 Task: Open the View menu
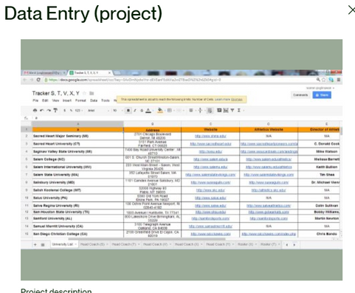point(55,100)
